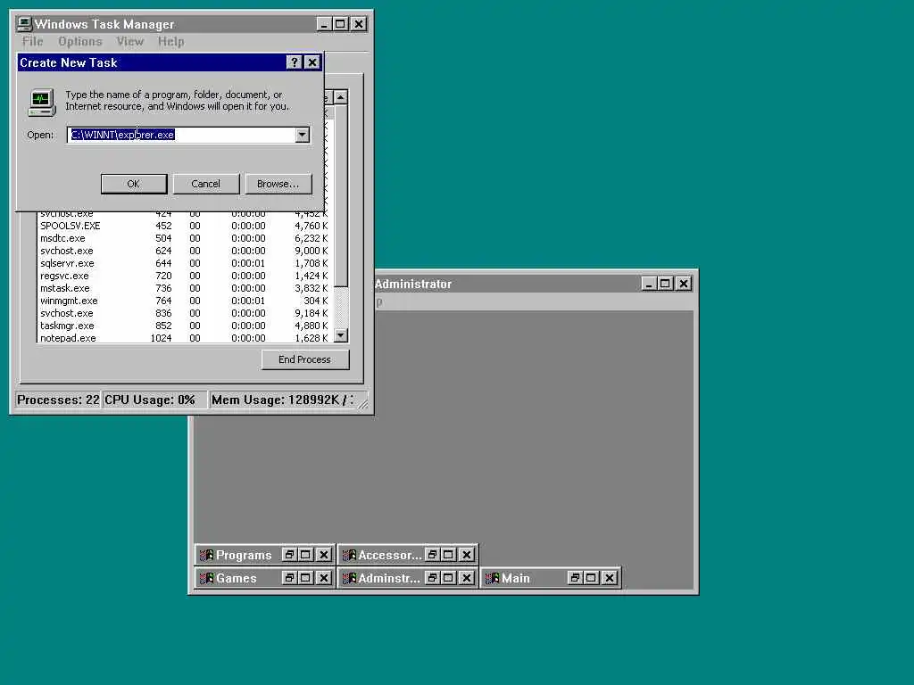
Task: Maximize the Windows Task Manager window
Action: (340, 24)
